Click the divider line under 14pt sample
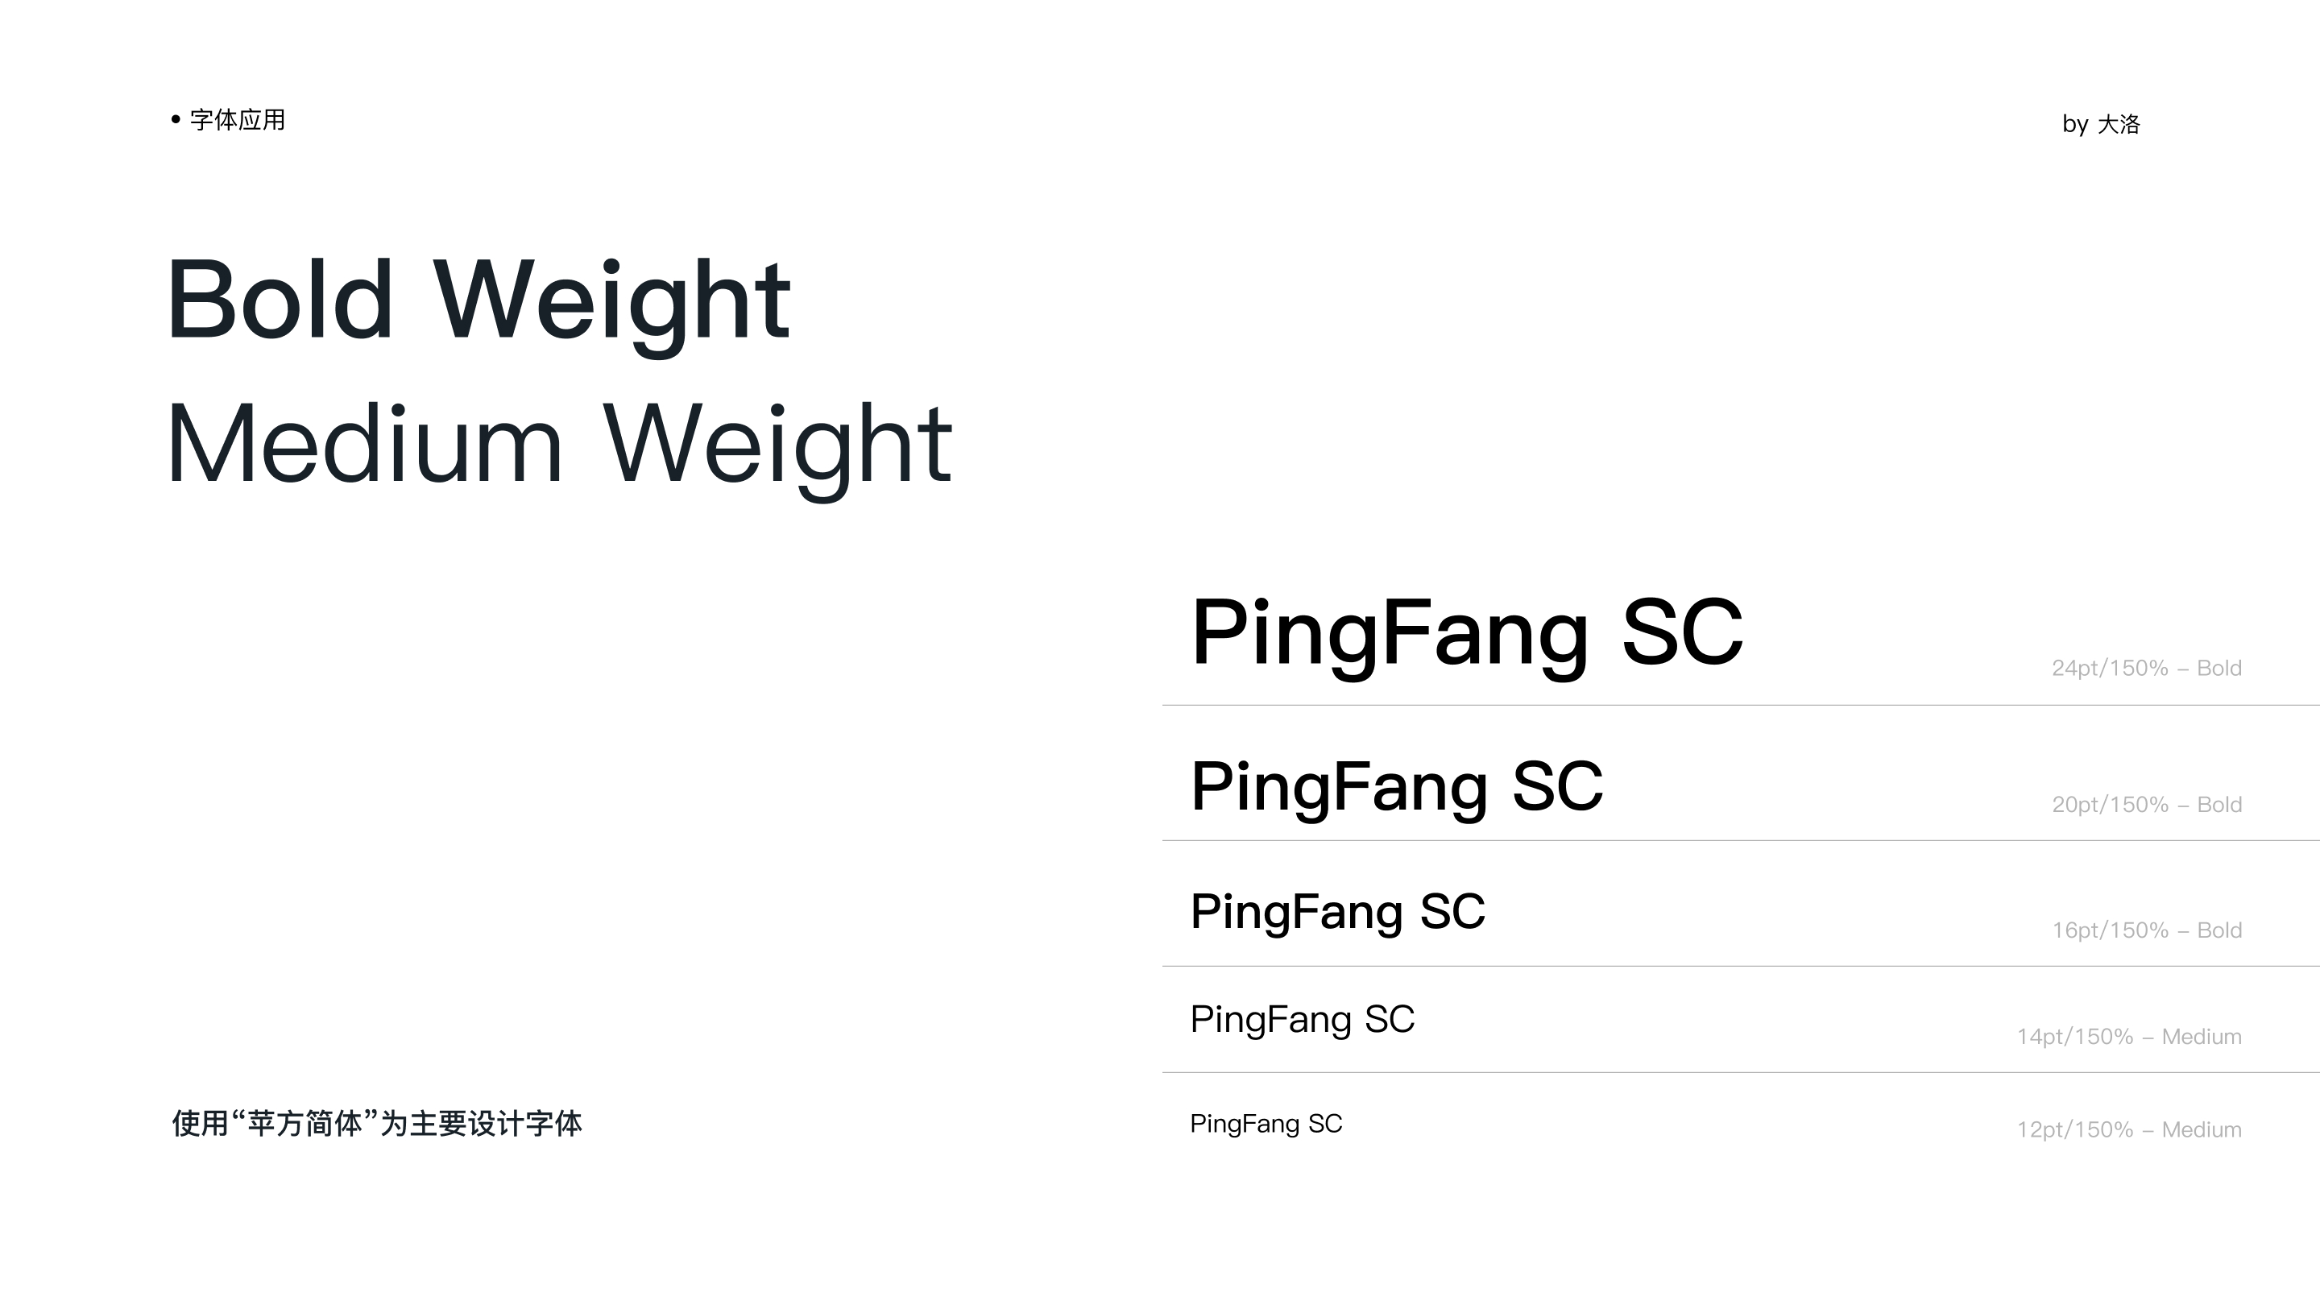This screenshot has height=1305, width=2320. pos(1741,1073)
